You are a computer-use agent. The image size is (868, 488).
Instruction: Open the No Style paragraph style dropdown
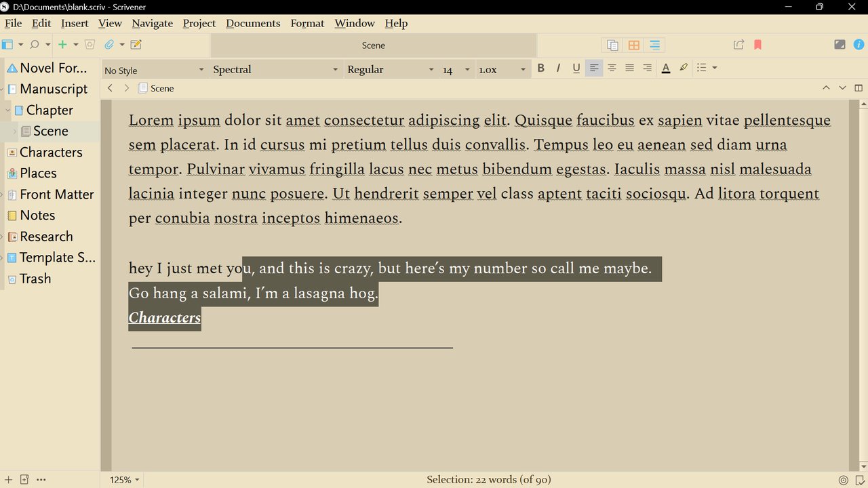pos(154,70)
